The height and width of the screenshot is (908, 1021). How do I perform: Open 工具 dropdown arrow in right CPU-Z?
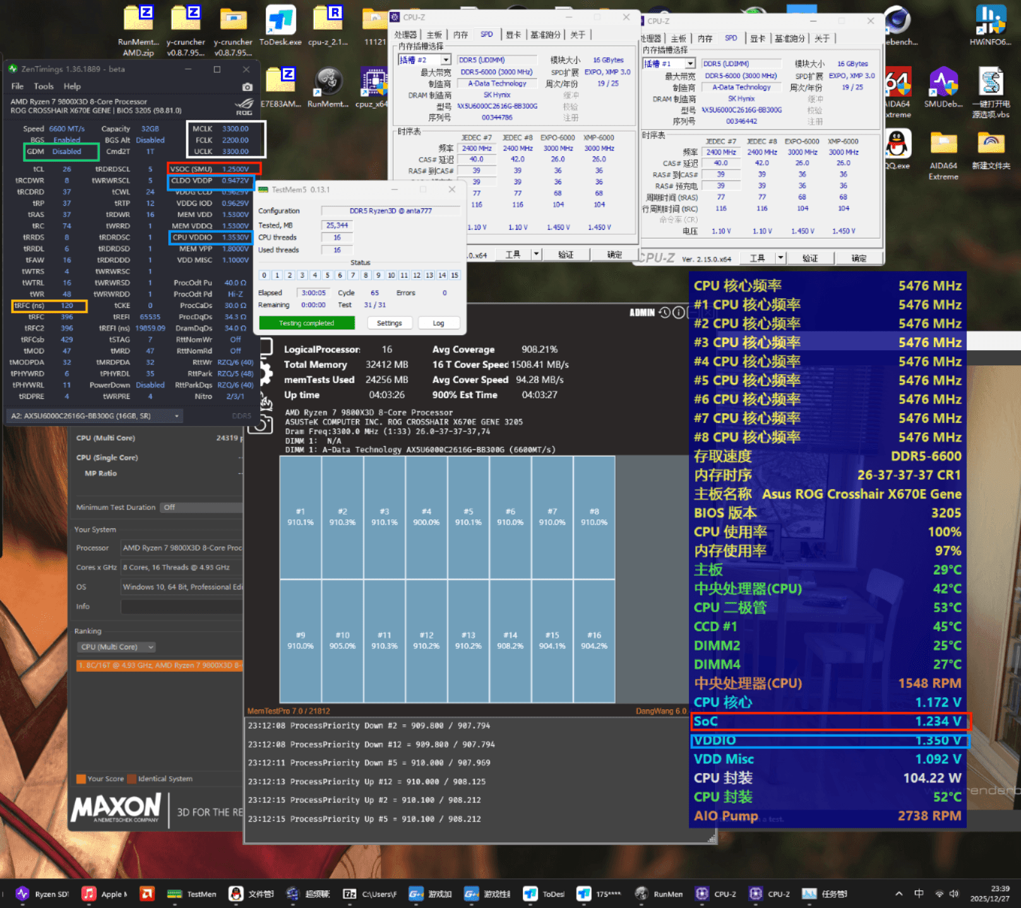780,258
